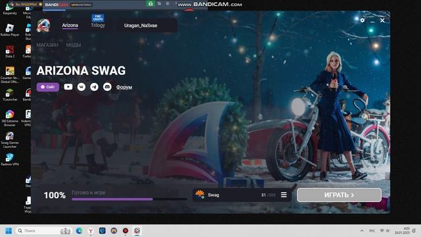Open Dota 2 desktop shortcut
The image size is (421, 237).
pyautogui.click(x=10, y=51)
